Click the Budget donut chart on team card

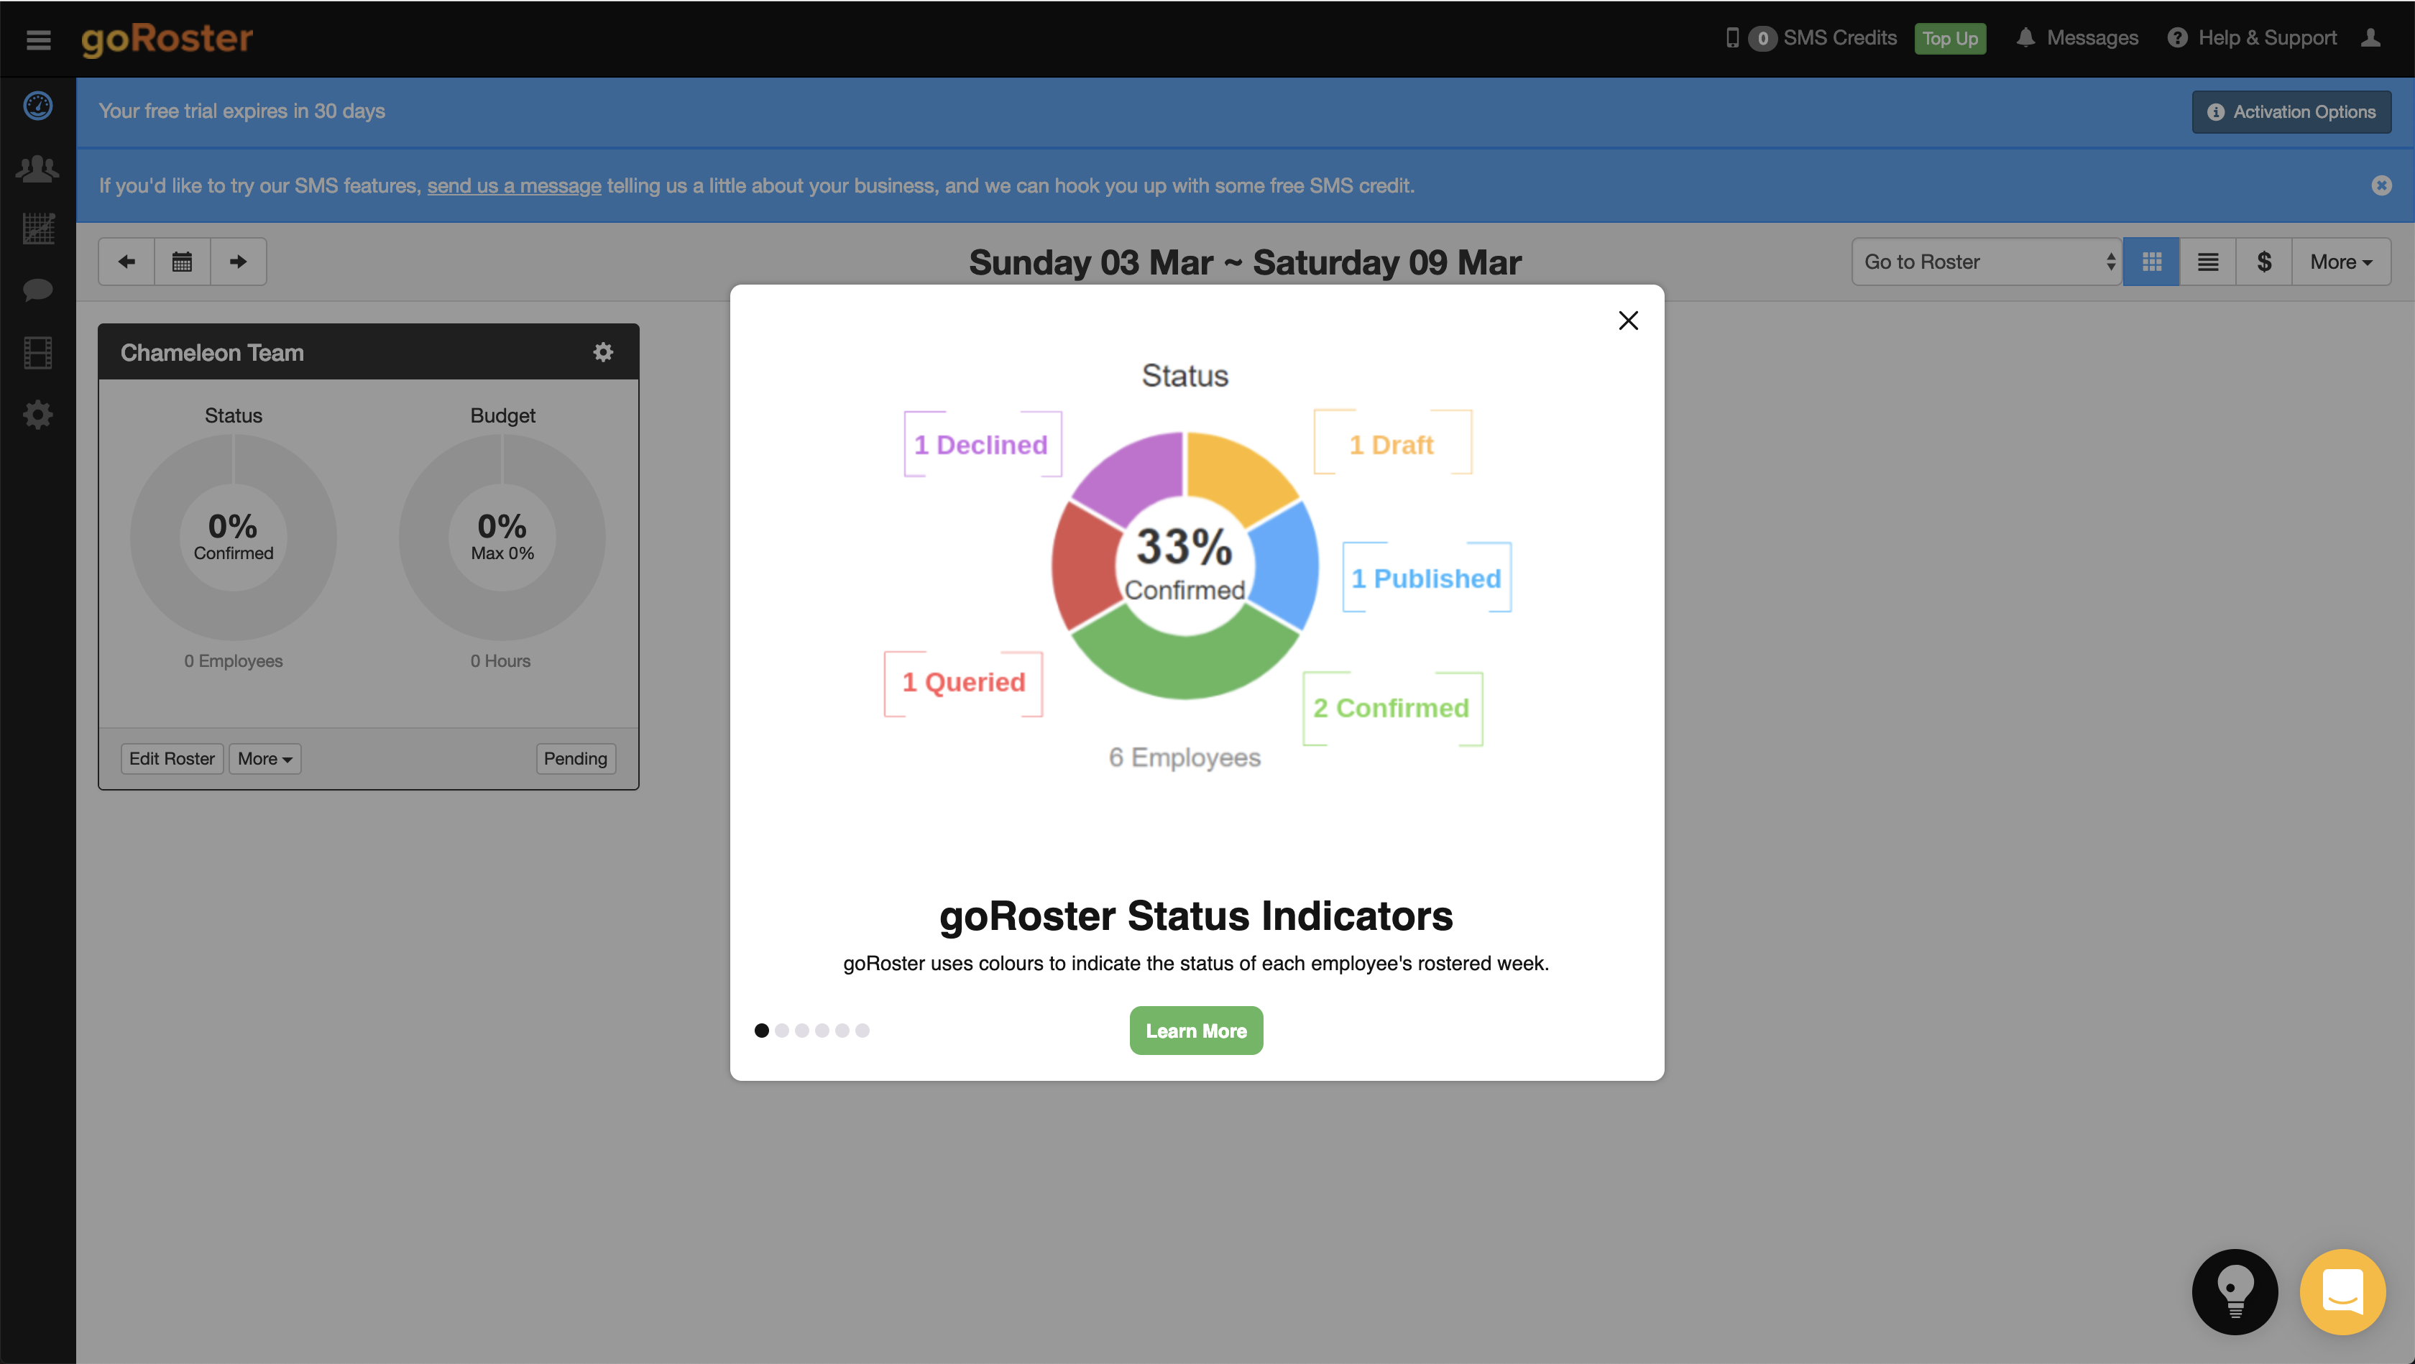pos(502,537)
